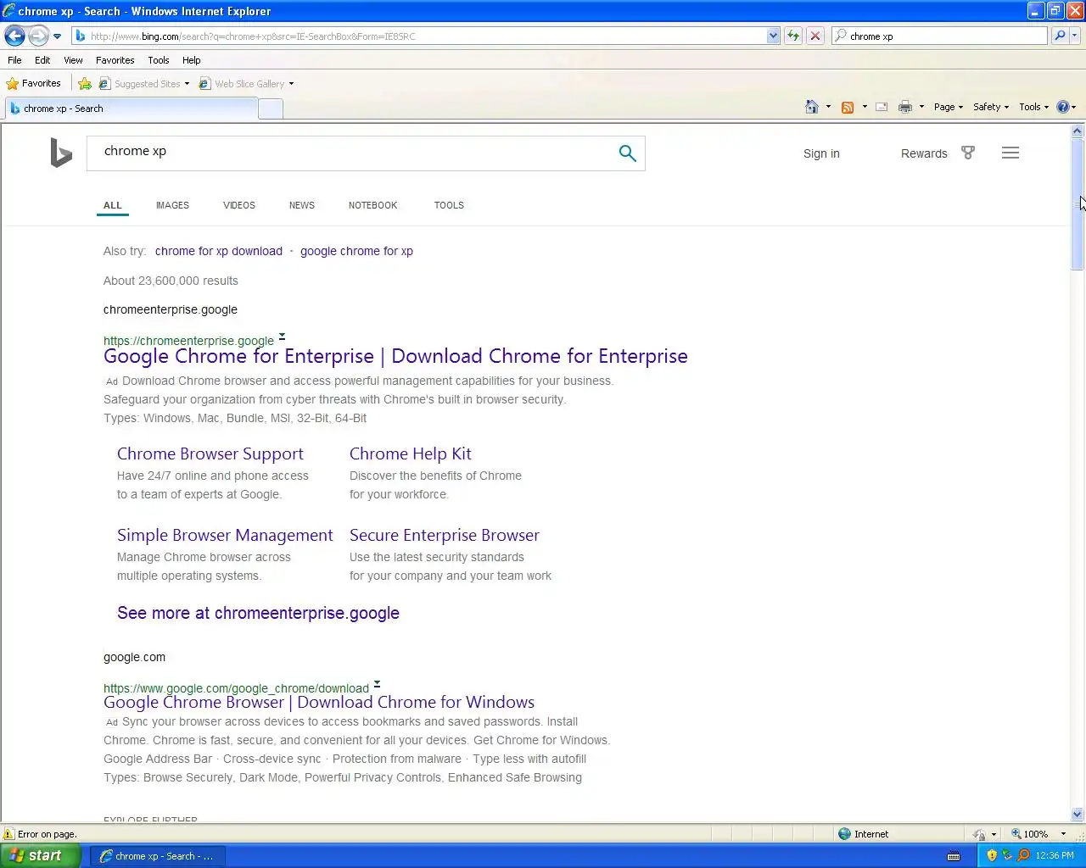Click the yellow security shield tray icon
The width and height of the screenshot is (1086, 868).
(992, 855)
